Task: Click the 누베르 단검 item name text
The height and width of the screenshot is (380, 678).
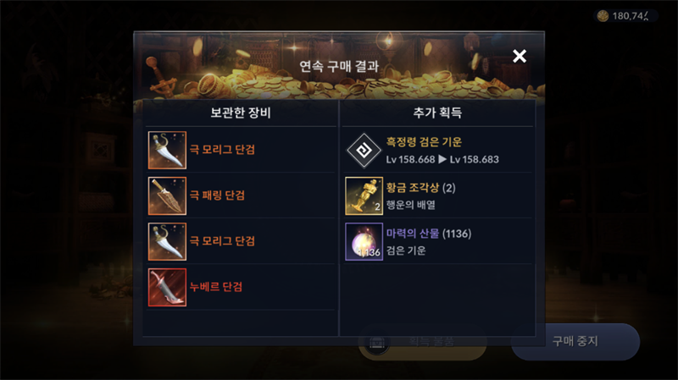Action: [216, 287]
